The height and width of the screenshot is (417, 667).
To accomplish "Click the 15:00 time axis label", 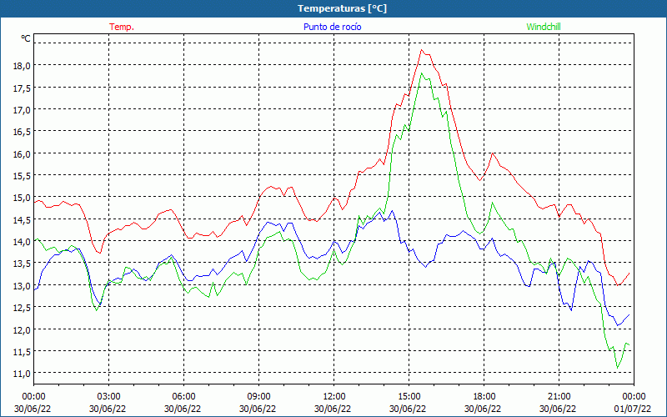I will point(409,397).
